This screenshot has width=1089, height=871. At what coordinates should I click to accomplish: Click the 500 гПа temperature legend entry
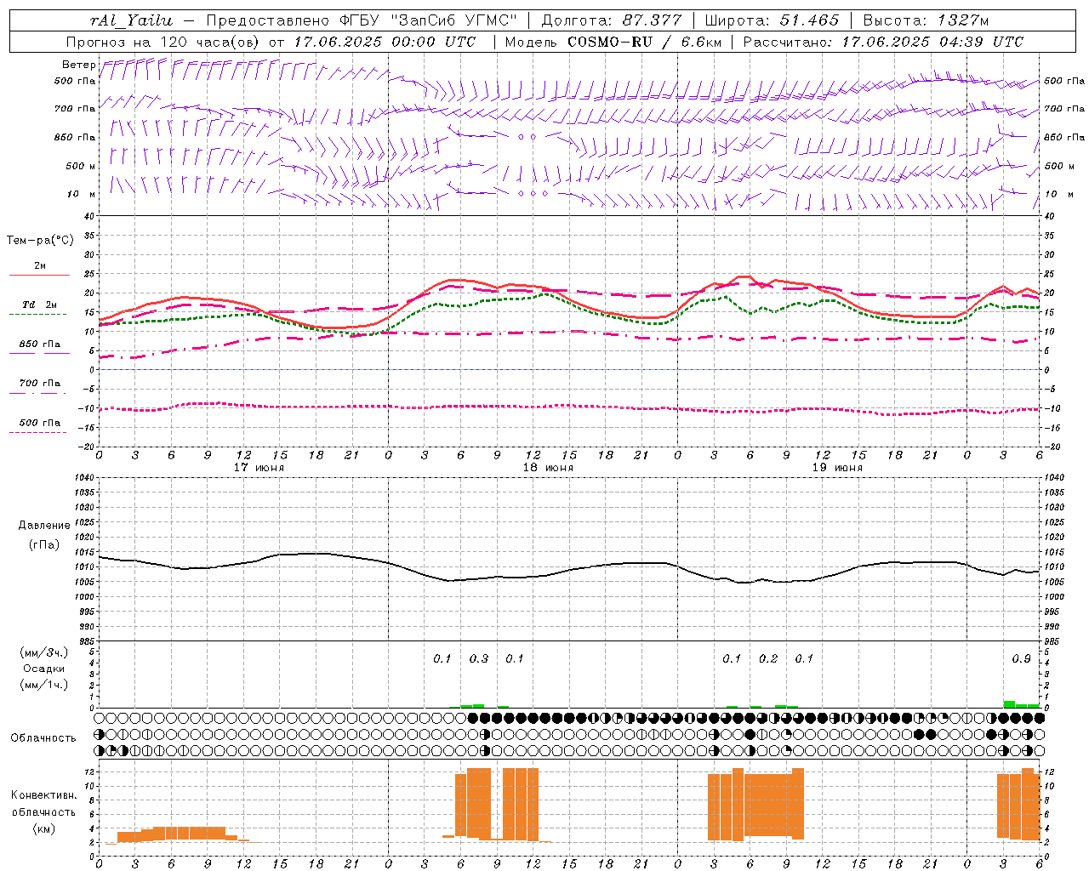pos(39,423)
